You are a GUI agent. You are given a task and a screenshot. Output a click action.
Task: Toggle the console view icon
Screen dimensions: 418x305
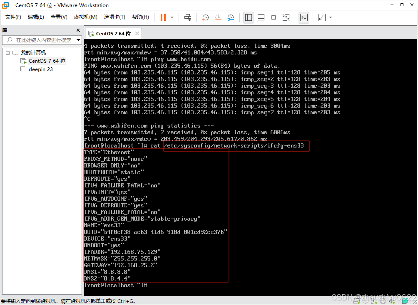coord(304,17)
